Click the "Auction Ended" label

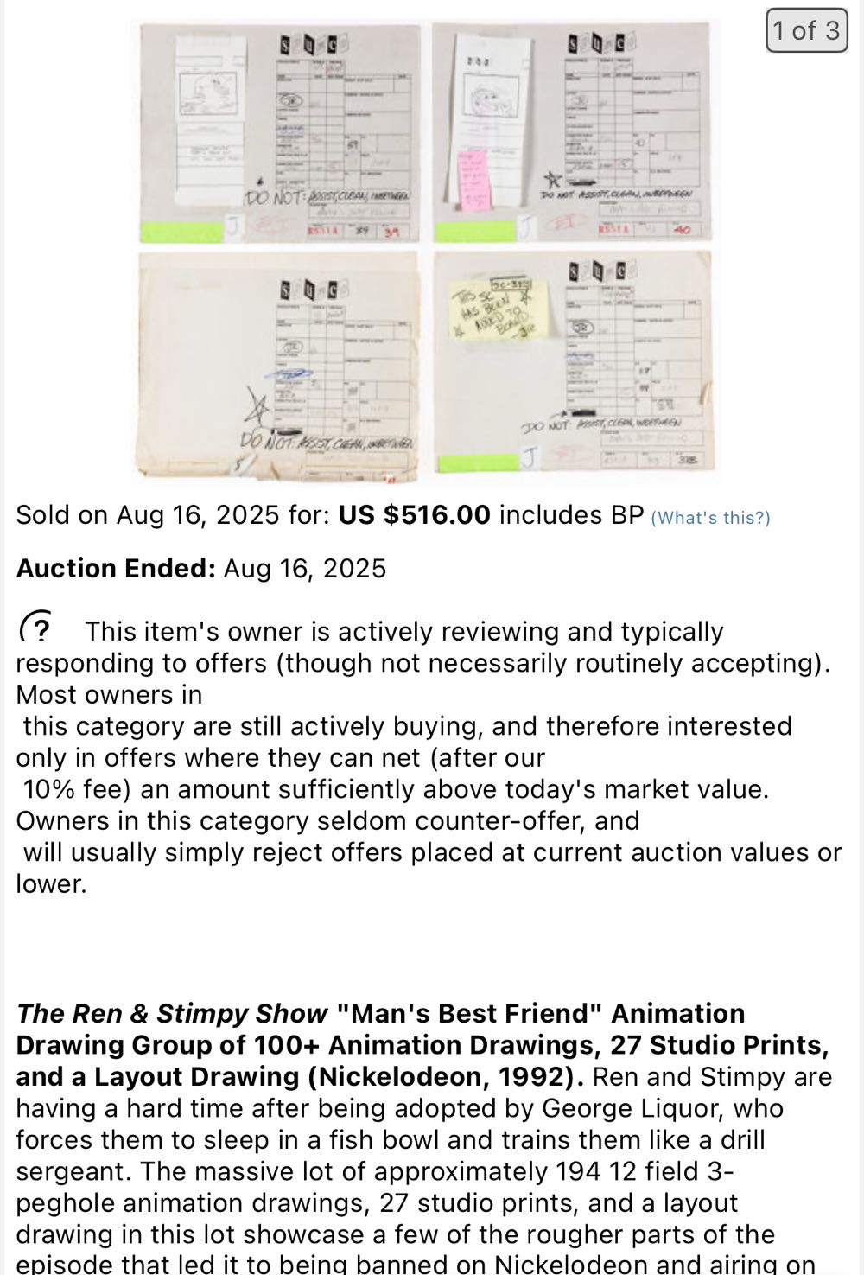[115, 569]
